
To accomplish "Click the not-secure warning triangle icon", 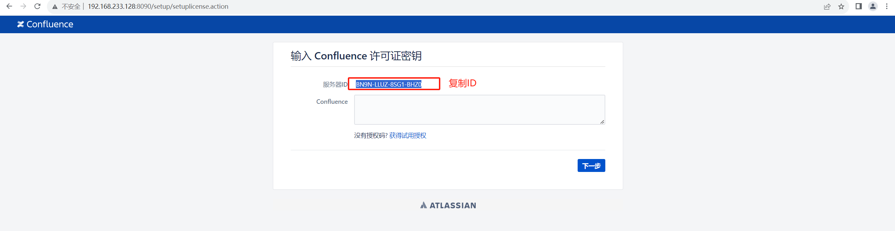I will pyautogui.click(x=55, y=7).
